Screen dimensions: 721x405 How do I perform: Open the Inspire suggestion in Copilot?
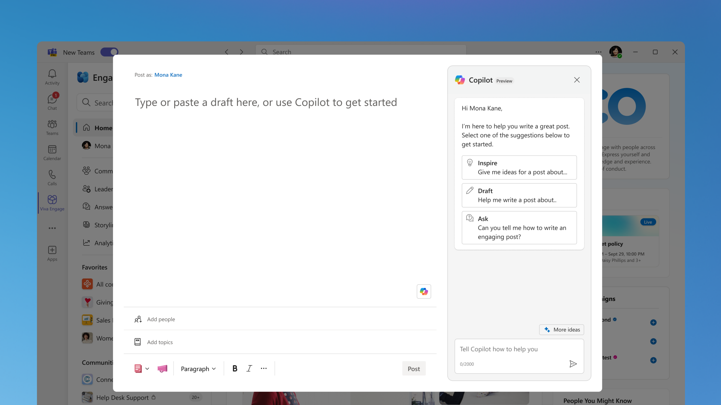(519, 166)
